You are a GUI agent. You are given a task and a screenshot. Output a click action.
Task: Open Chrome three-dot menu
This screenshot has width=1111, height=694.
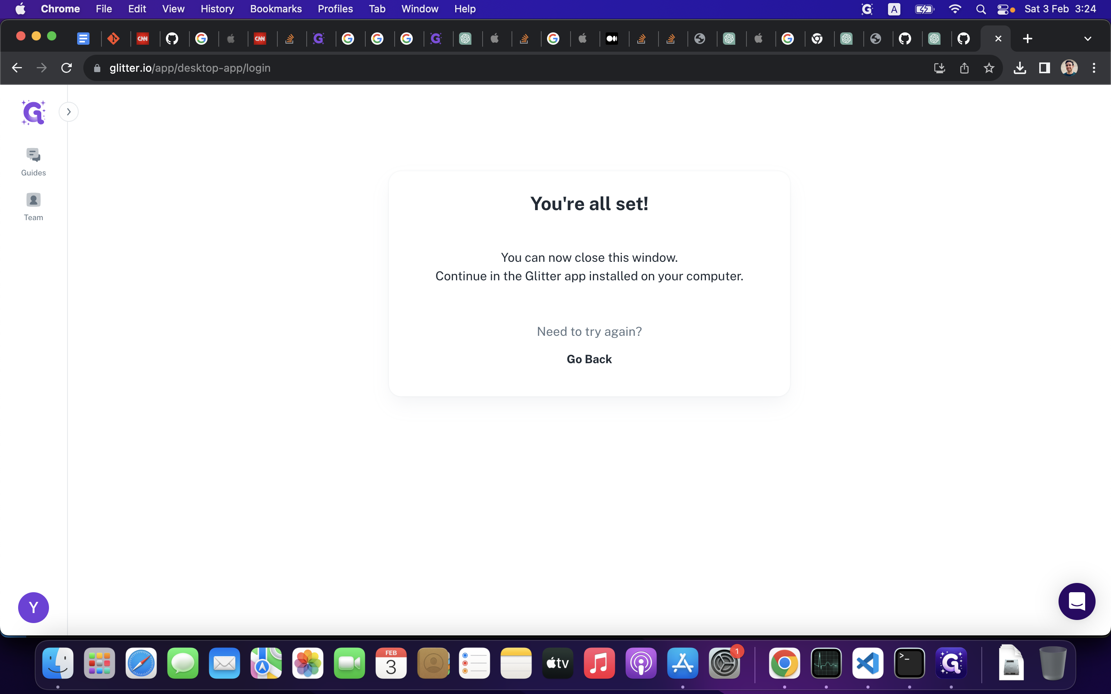[x=1094, y=68]
